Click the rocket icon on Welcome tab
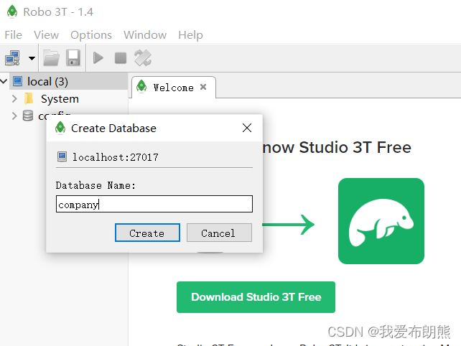The width and height of the screenshot is (461, 346). click(141, 86)
